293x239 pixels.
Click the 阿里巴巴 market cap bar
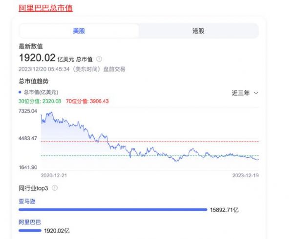pos(30,230)
